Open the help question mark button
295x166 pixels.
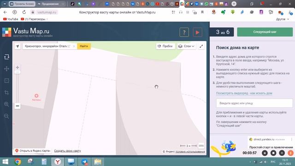pos(184,32)
